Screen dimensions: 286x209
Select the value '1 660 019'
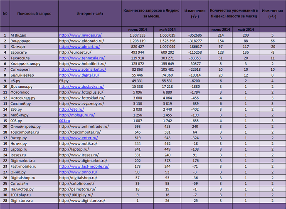(x=168, y=35)
